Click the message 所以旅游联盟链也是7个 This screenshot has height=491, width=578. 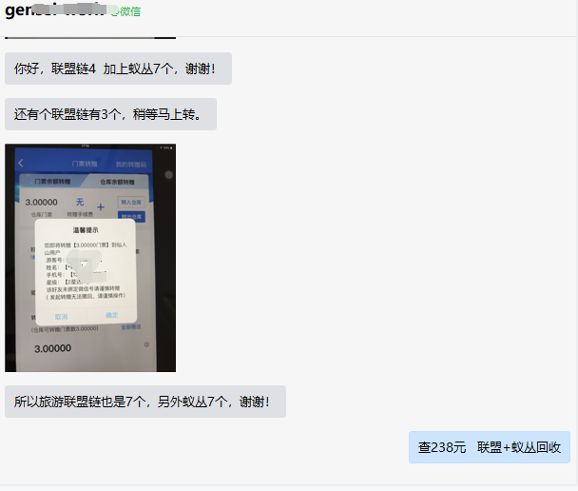(x=144, y=402)
